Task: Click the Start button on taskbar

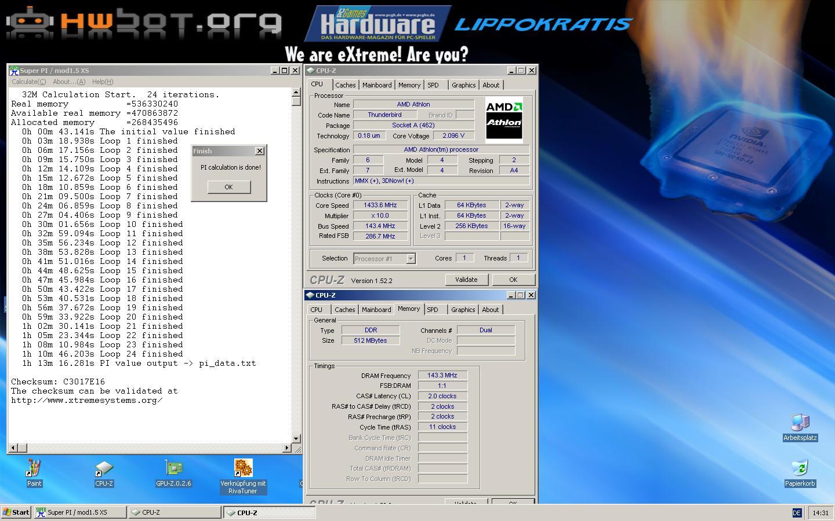Action: pos(16,512)
